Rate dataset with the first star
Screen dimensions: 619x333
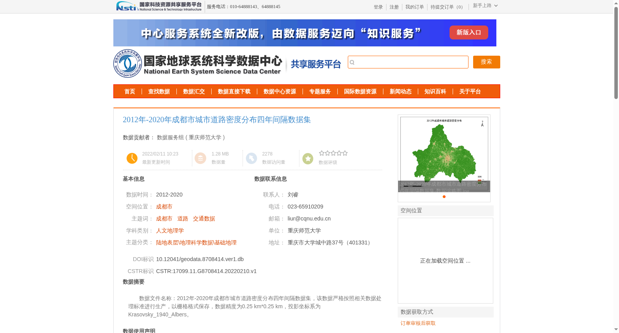click(x=321, y=153)
